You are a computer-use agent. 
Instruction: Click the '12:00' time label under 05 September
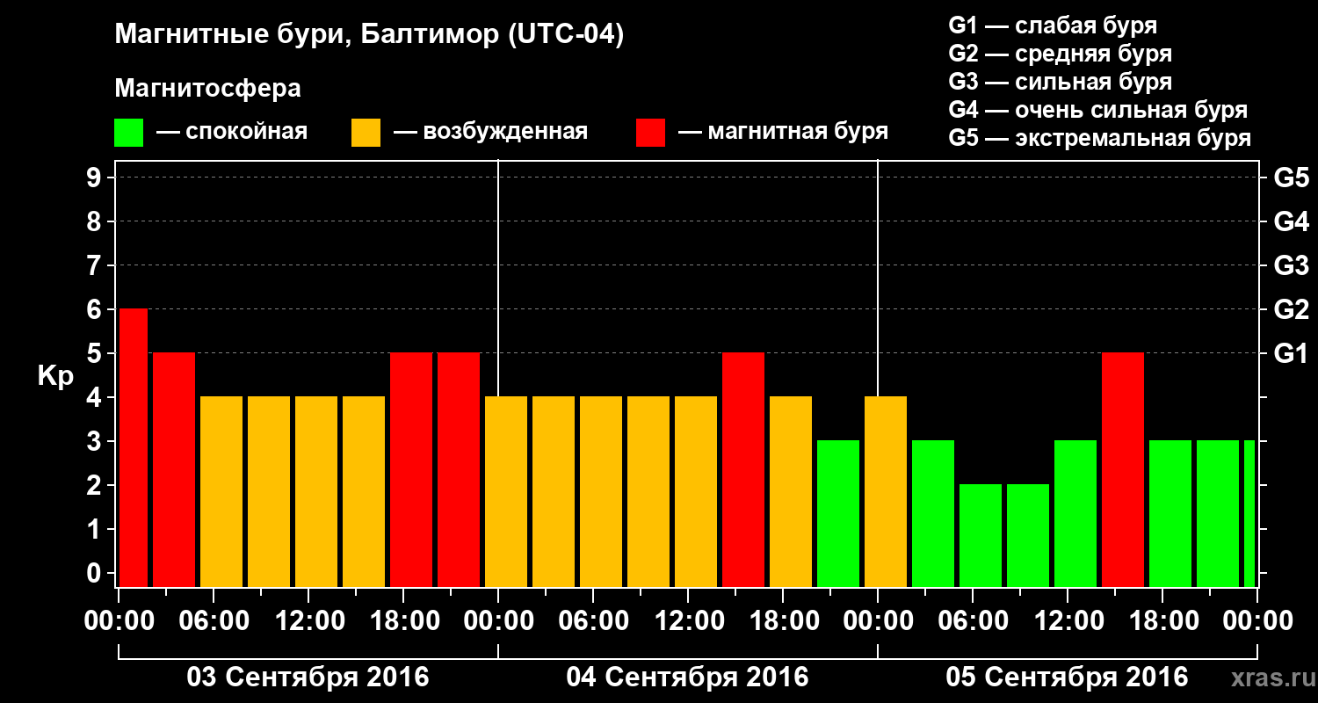[1068, 621]
